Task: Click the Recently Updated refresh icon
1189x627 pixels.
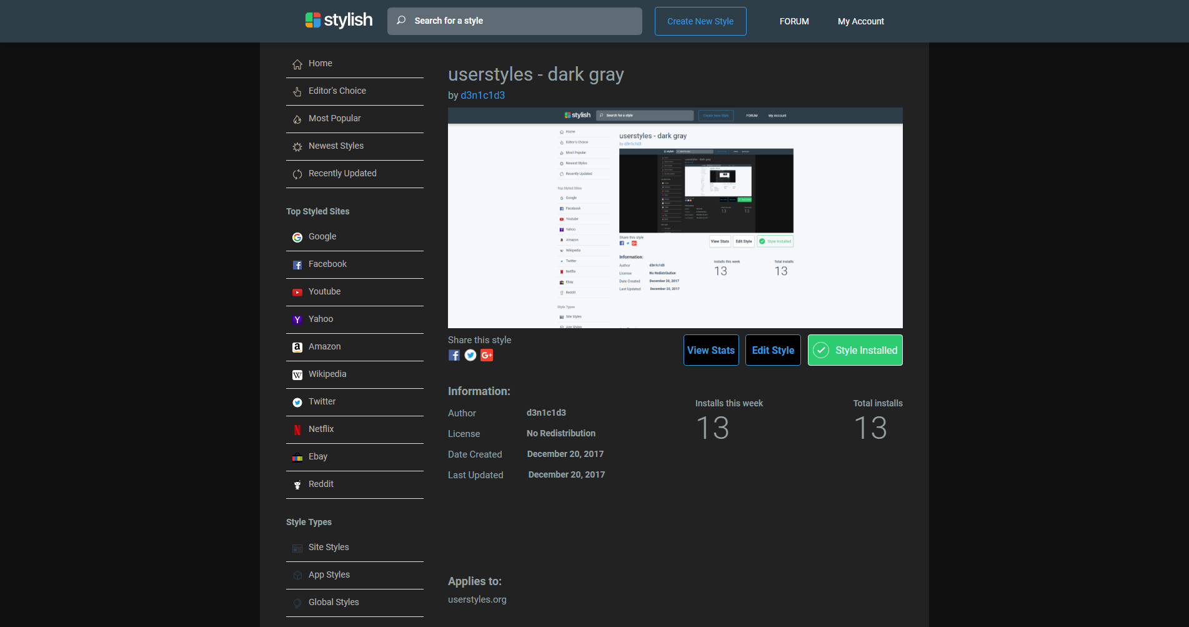Action: coord(297,174)
